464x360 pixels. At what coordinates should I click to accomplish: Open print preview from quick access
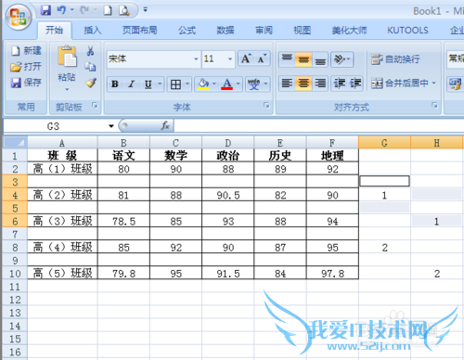point(124,10)
